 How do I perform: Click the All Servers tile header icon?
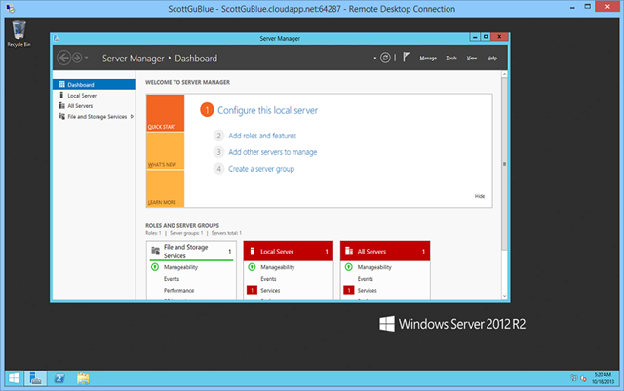pyautogui.click(x=349, y=251)
